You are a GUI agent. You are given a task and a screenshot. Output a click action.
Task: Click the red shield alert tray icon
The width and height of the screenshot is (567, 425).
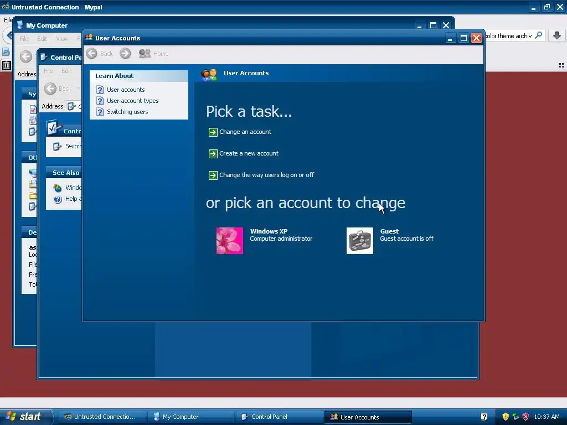(x=526, y=417)
